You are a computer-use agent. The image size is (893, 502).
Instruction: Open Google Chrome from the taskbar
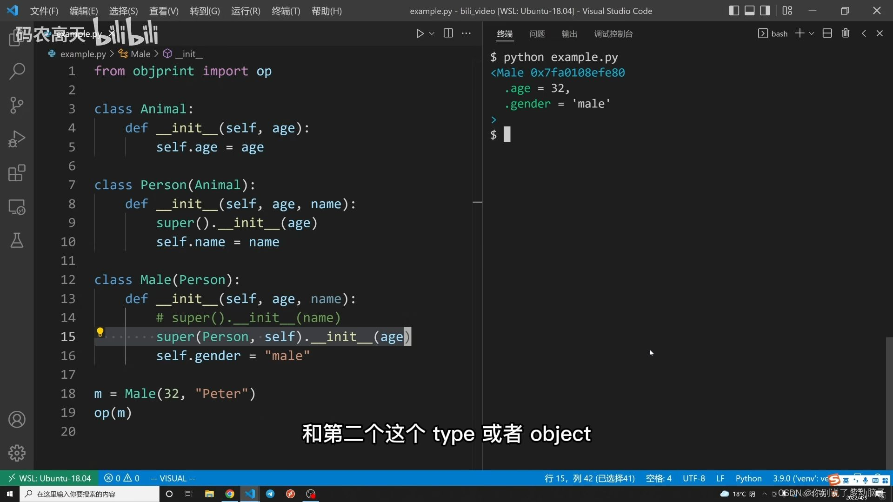[230, 494]
